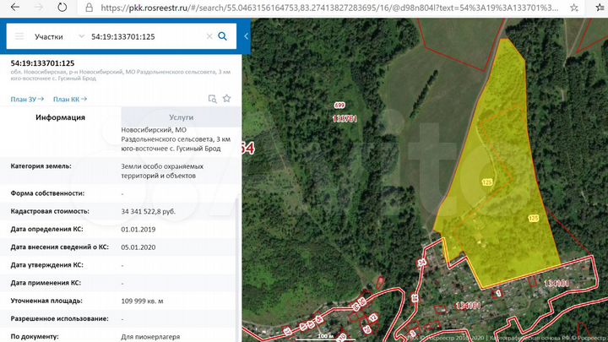The height and width of the screenshot is (342, 608).
Task: Click the magnifier search icon
Action: [223, 37]
